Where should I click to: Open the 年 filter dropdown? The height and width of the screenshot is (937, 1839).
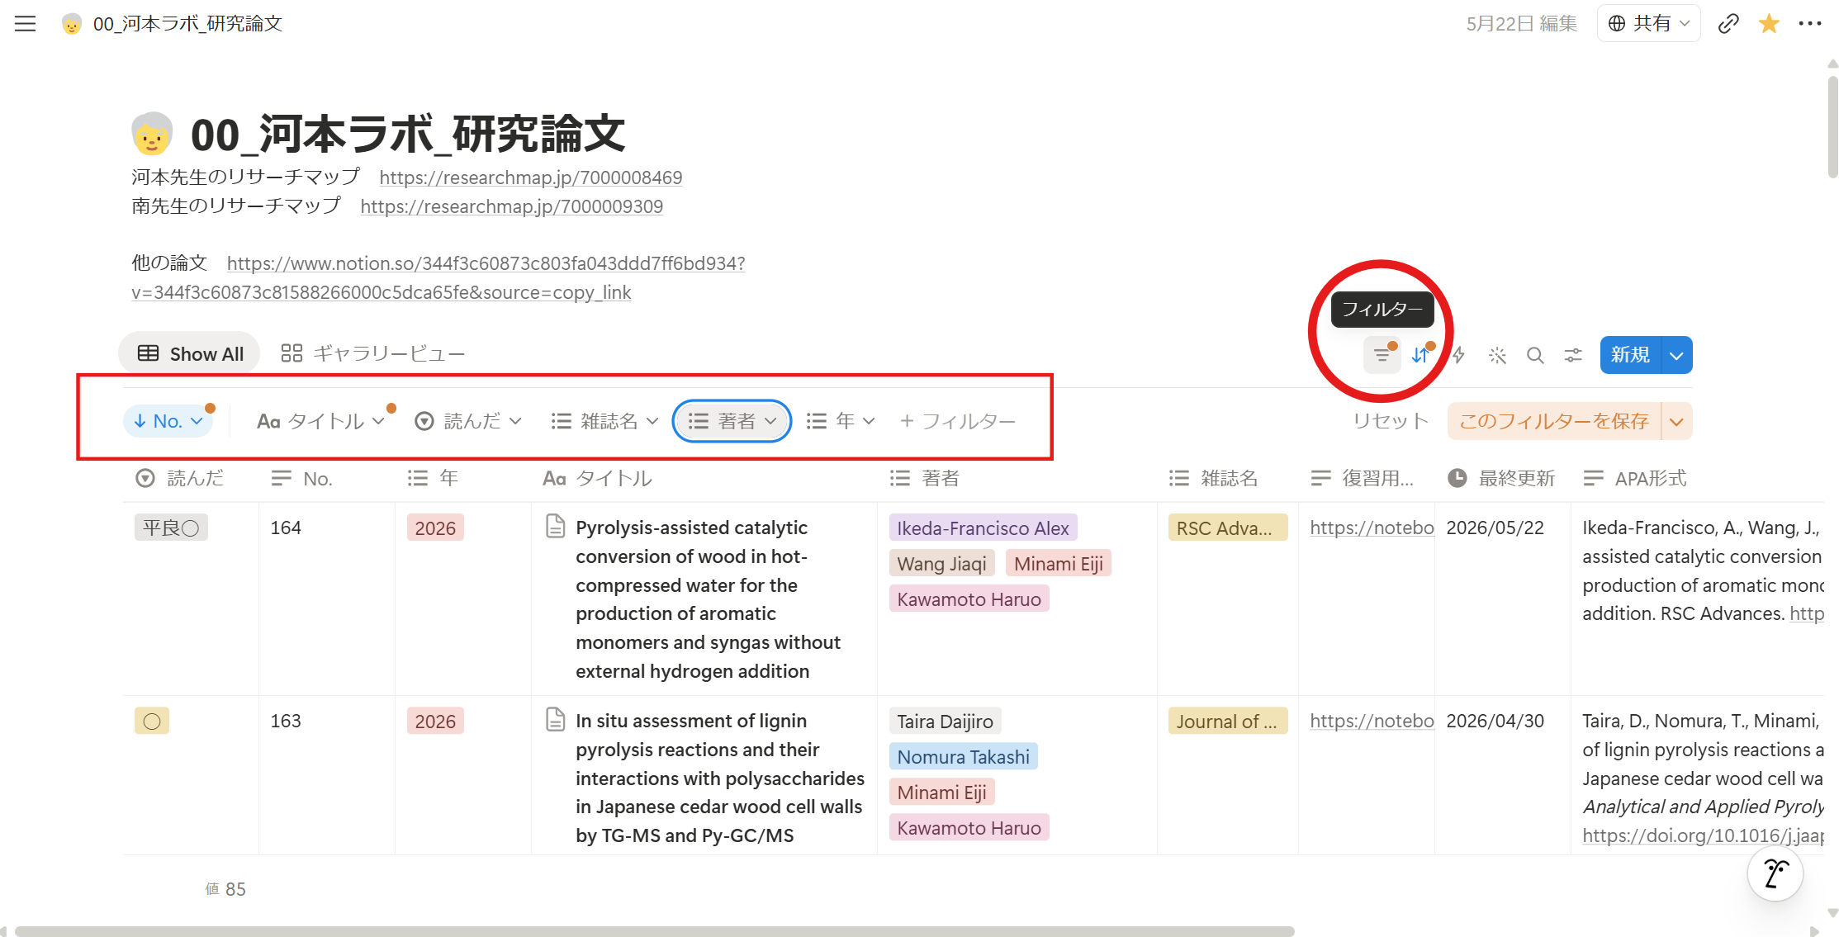pos(840,421)
